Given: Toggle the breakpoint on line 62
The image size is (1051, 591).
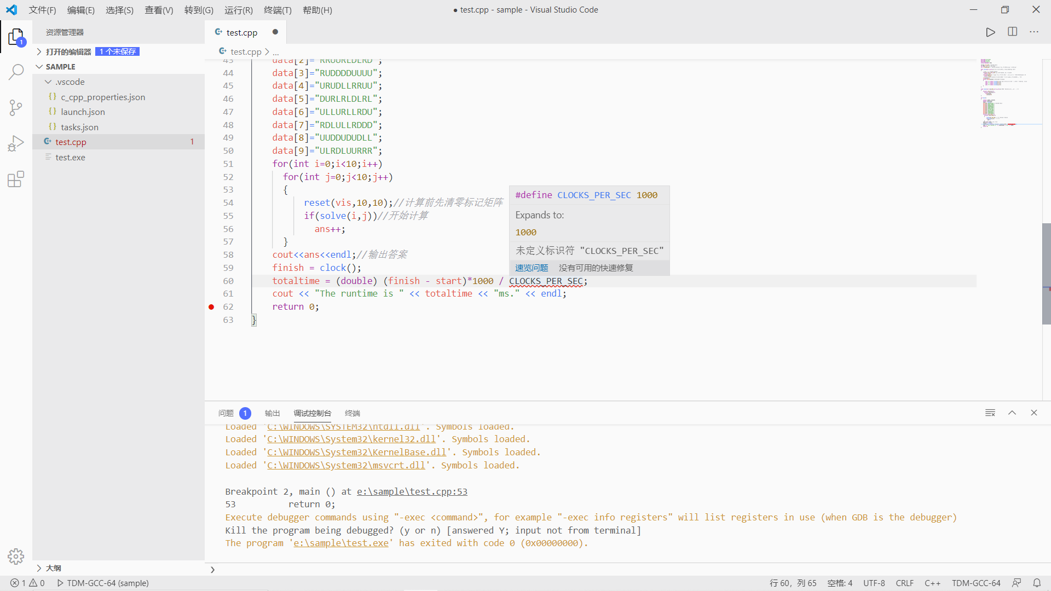Looking at the screenshot, I should click(x=211, y=307).
